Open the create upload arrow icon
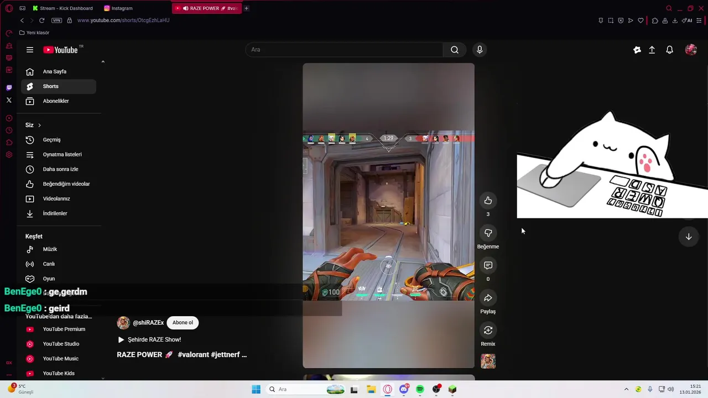This screenshot has width=708, height=398. (652, 50)
